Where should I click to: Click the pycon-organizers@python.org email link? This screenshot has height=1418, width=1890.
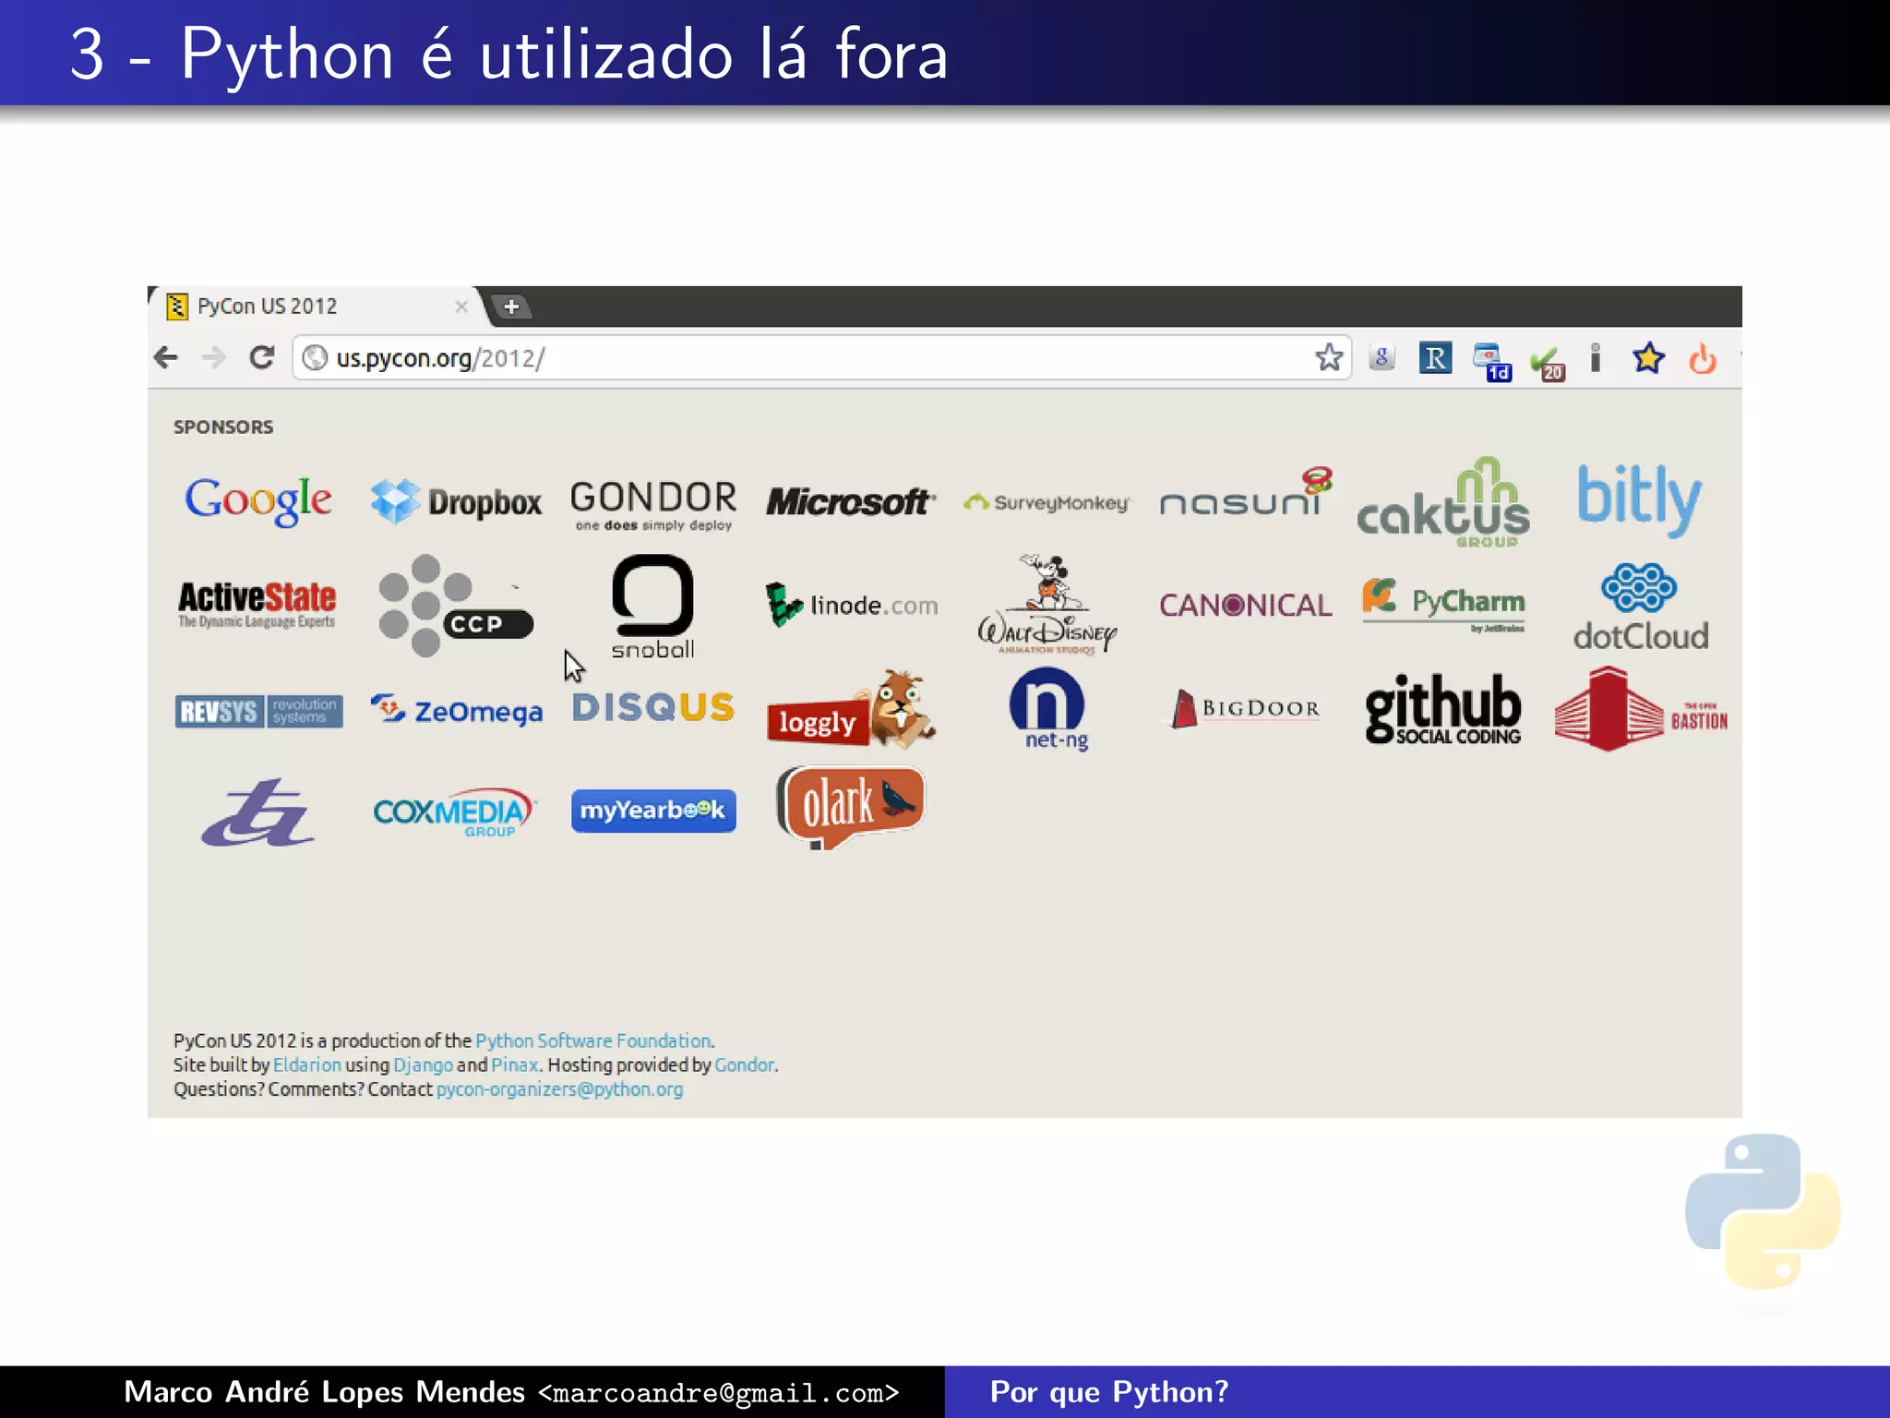click(559, 1089)
